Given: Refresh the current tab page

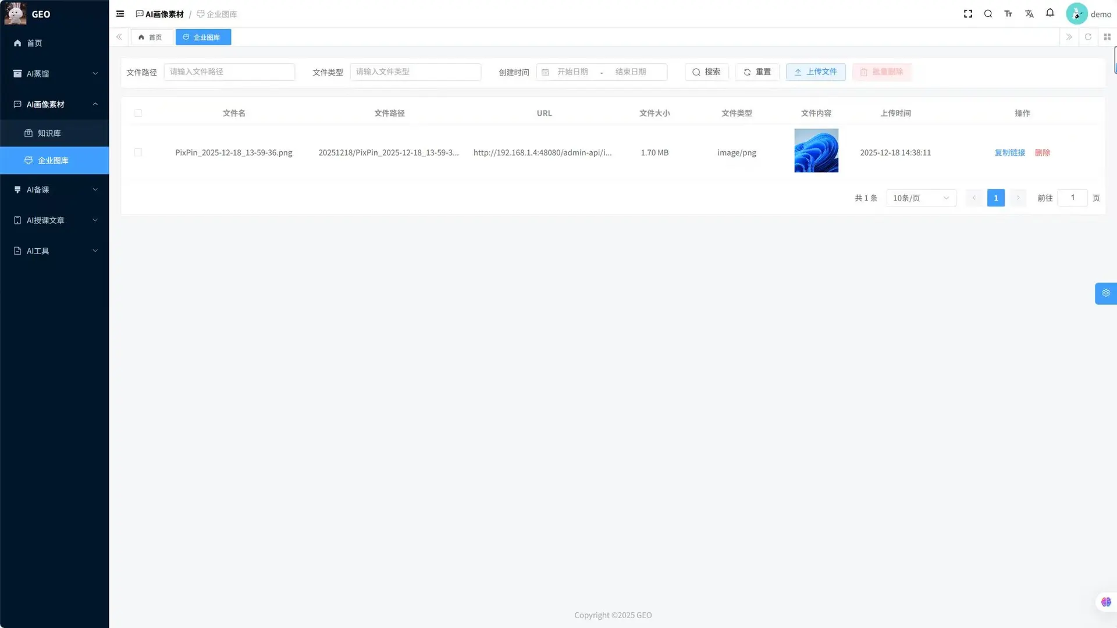Looking at the screenshot, I should click(1088, 37).
